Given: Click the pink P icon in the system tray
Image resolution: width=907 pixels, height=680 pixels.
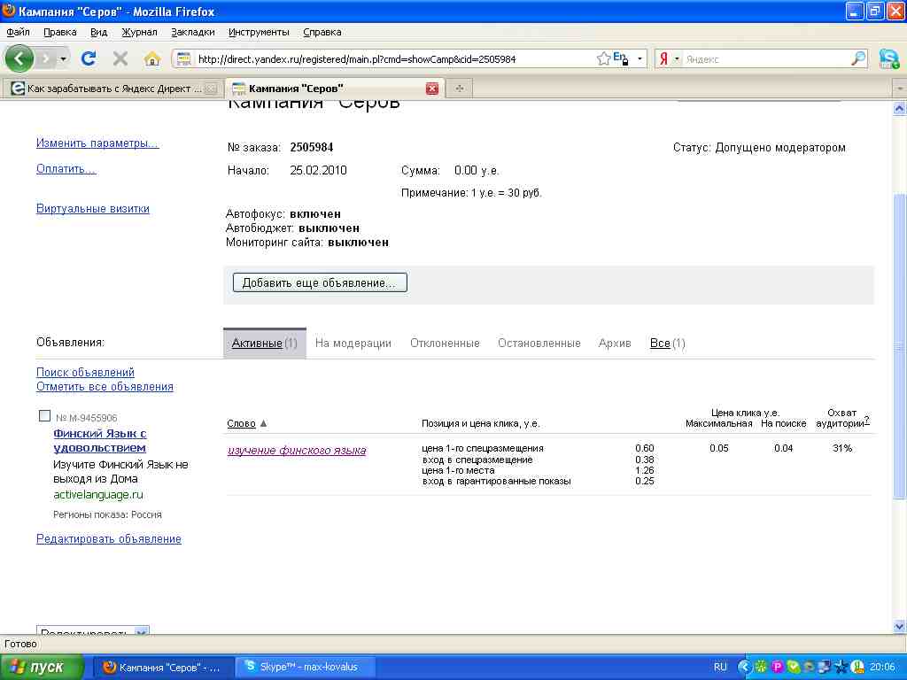Looking at the screenshot, I should pyautogui.click(x=778, y=667).
